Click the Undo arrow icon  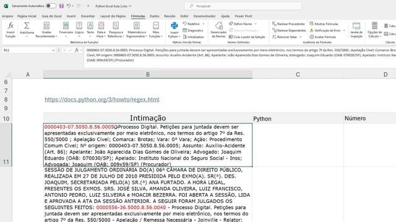click(x=69, y=6)
